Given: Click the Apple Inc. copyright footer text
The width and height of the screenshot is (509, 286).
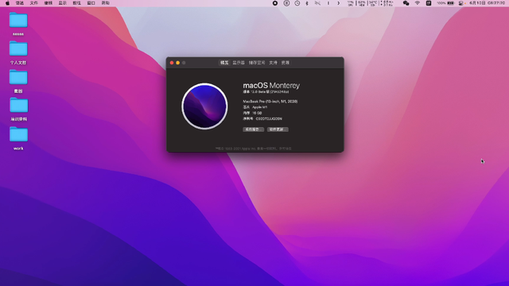Looking at the screenshot, I should [x=253, y=149].
